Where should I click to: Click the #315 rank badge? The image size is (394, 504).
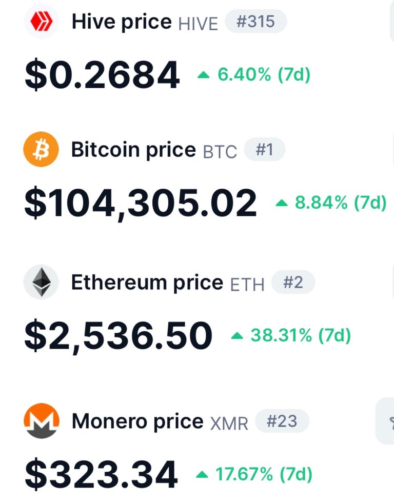(x=255, y=22)
